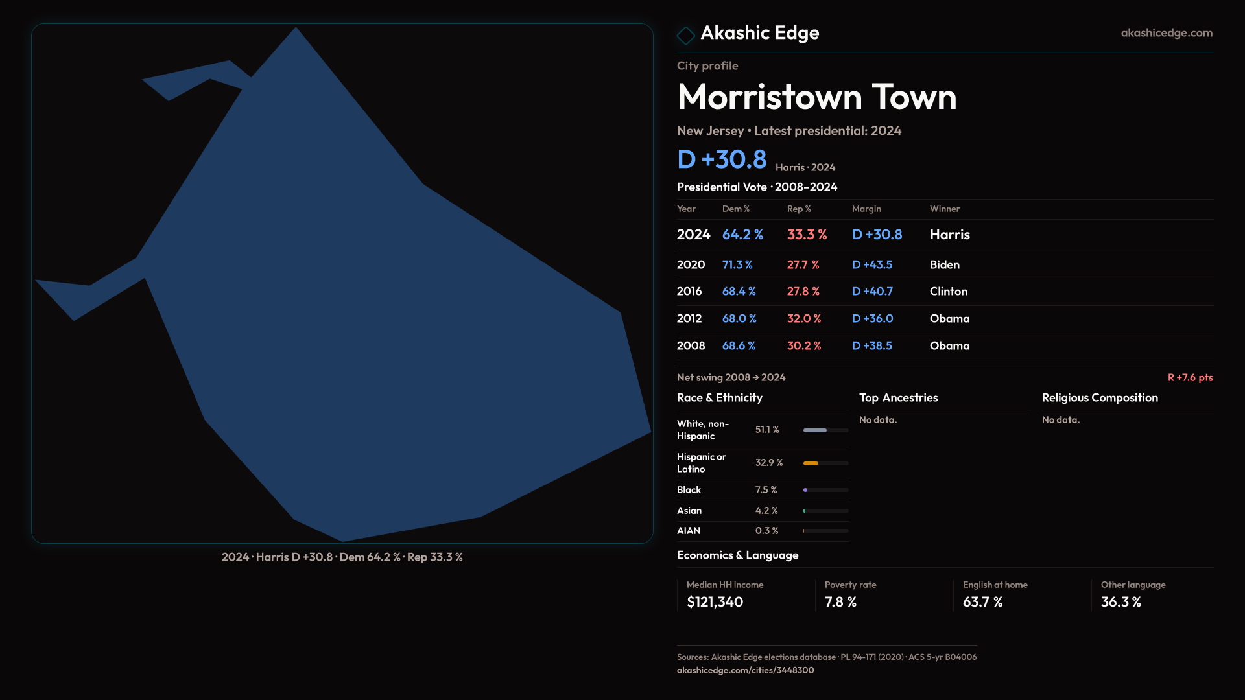Click the Dem % column header
Viewport: 1245px width, 700px height.
[735, 209]
